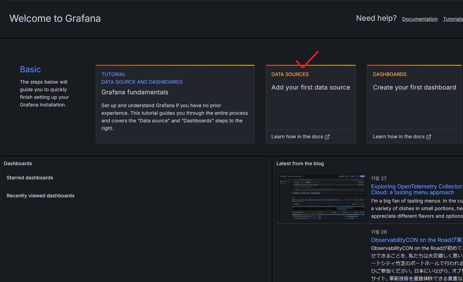Expand the Starred dashboards section

click(30, 178)
